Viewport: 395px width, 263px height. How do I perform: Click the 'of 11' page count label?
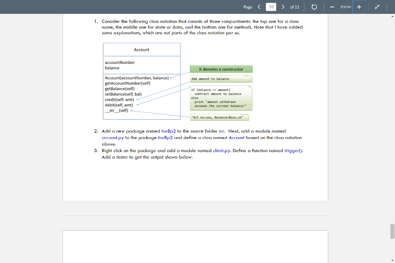(x=295, y=7)
